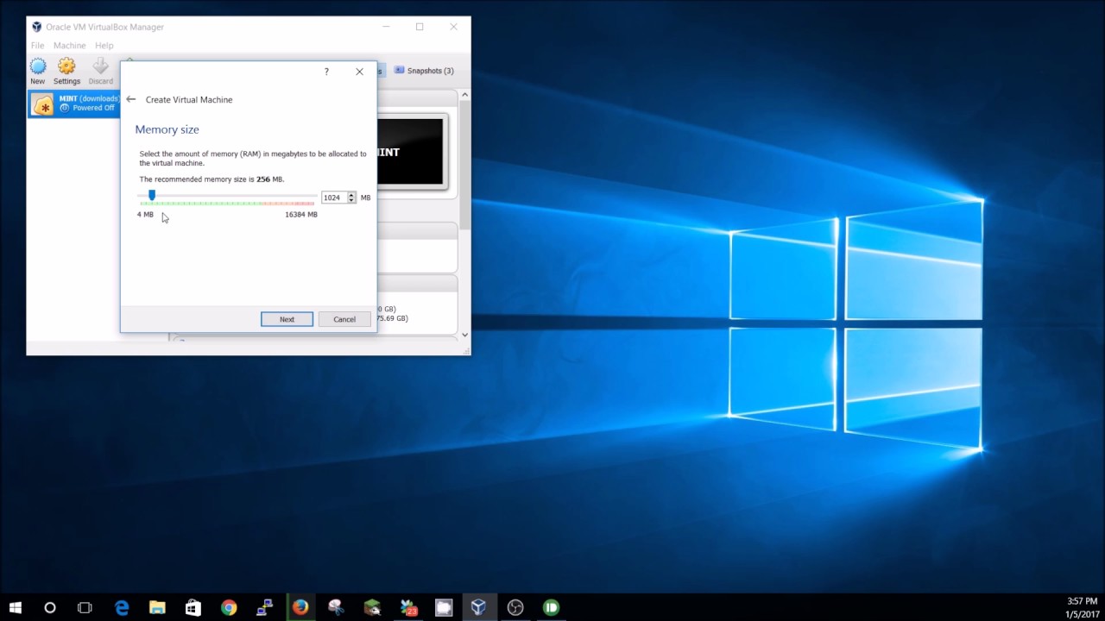
Task: Open taskbar app with red 23 badge
Action: tap(408, 607)
